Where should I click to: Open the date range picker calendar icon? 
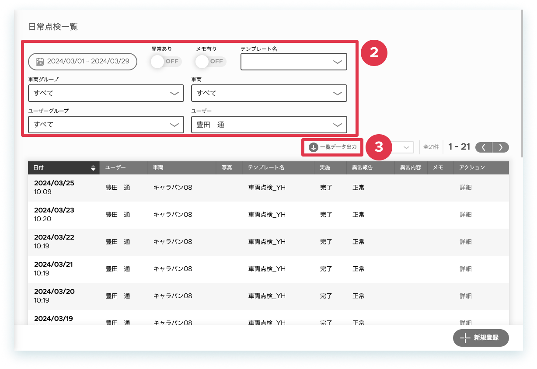pos(39,61)
